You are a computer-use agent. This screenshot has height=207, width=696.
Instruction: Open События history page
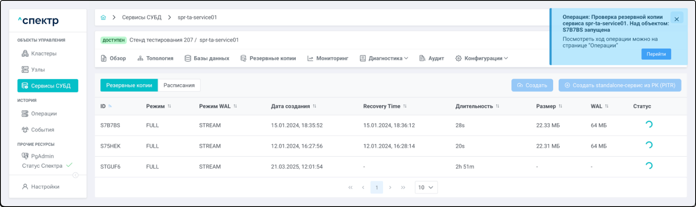[x=42, y=130]
